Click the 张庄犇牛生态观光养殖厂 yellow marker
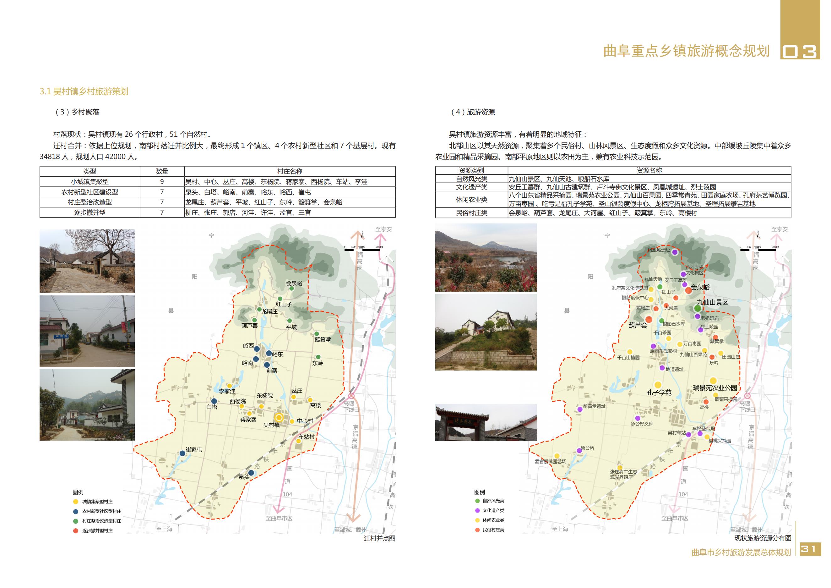The height and width of the screenshot is (588, 831). coord(620,468)
